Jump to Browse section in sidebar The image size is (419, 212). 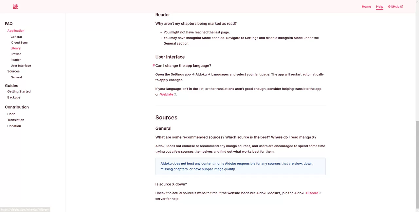click(x=16, y=54)
